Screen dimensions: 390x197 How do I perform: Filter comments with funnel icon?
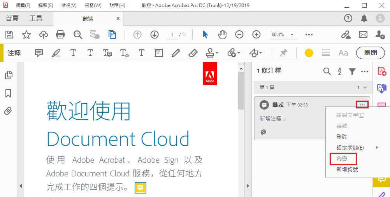coord(352,71)
